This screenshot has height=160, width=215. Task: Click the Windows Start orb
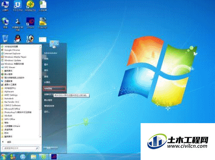pos(3,157)
